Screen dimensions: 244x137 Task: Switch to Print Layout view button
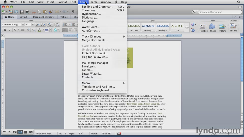coord(20,132)
